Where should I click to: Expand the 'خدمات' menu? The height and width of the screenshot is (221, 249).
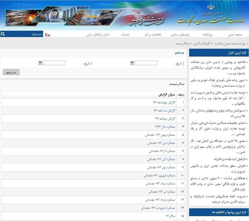(125, 35)
